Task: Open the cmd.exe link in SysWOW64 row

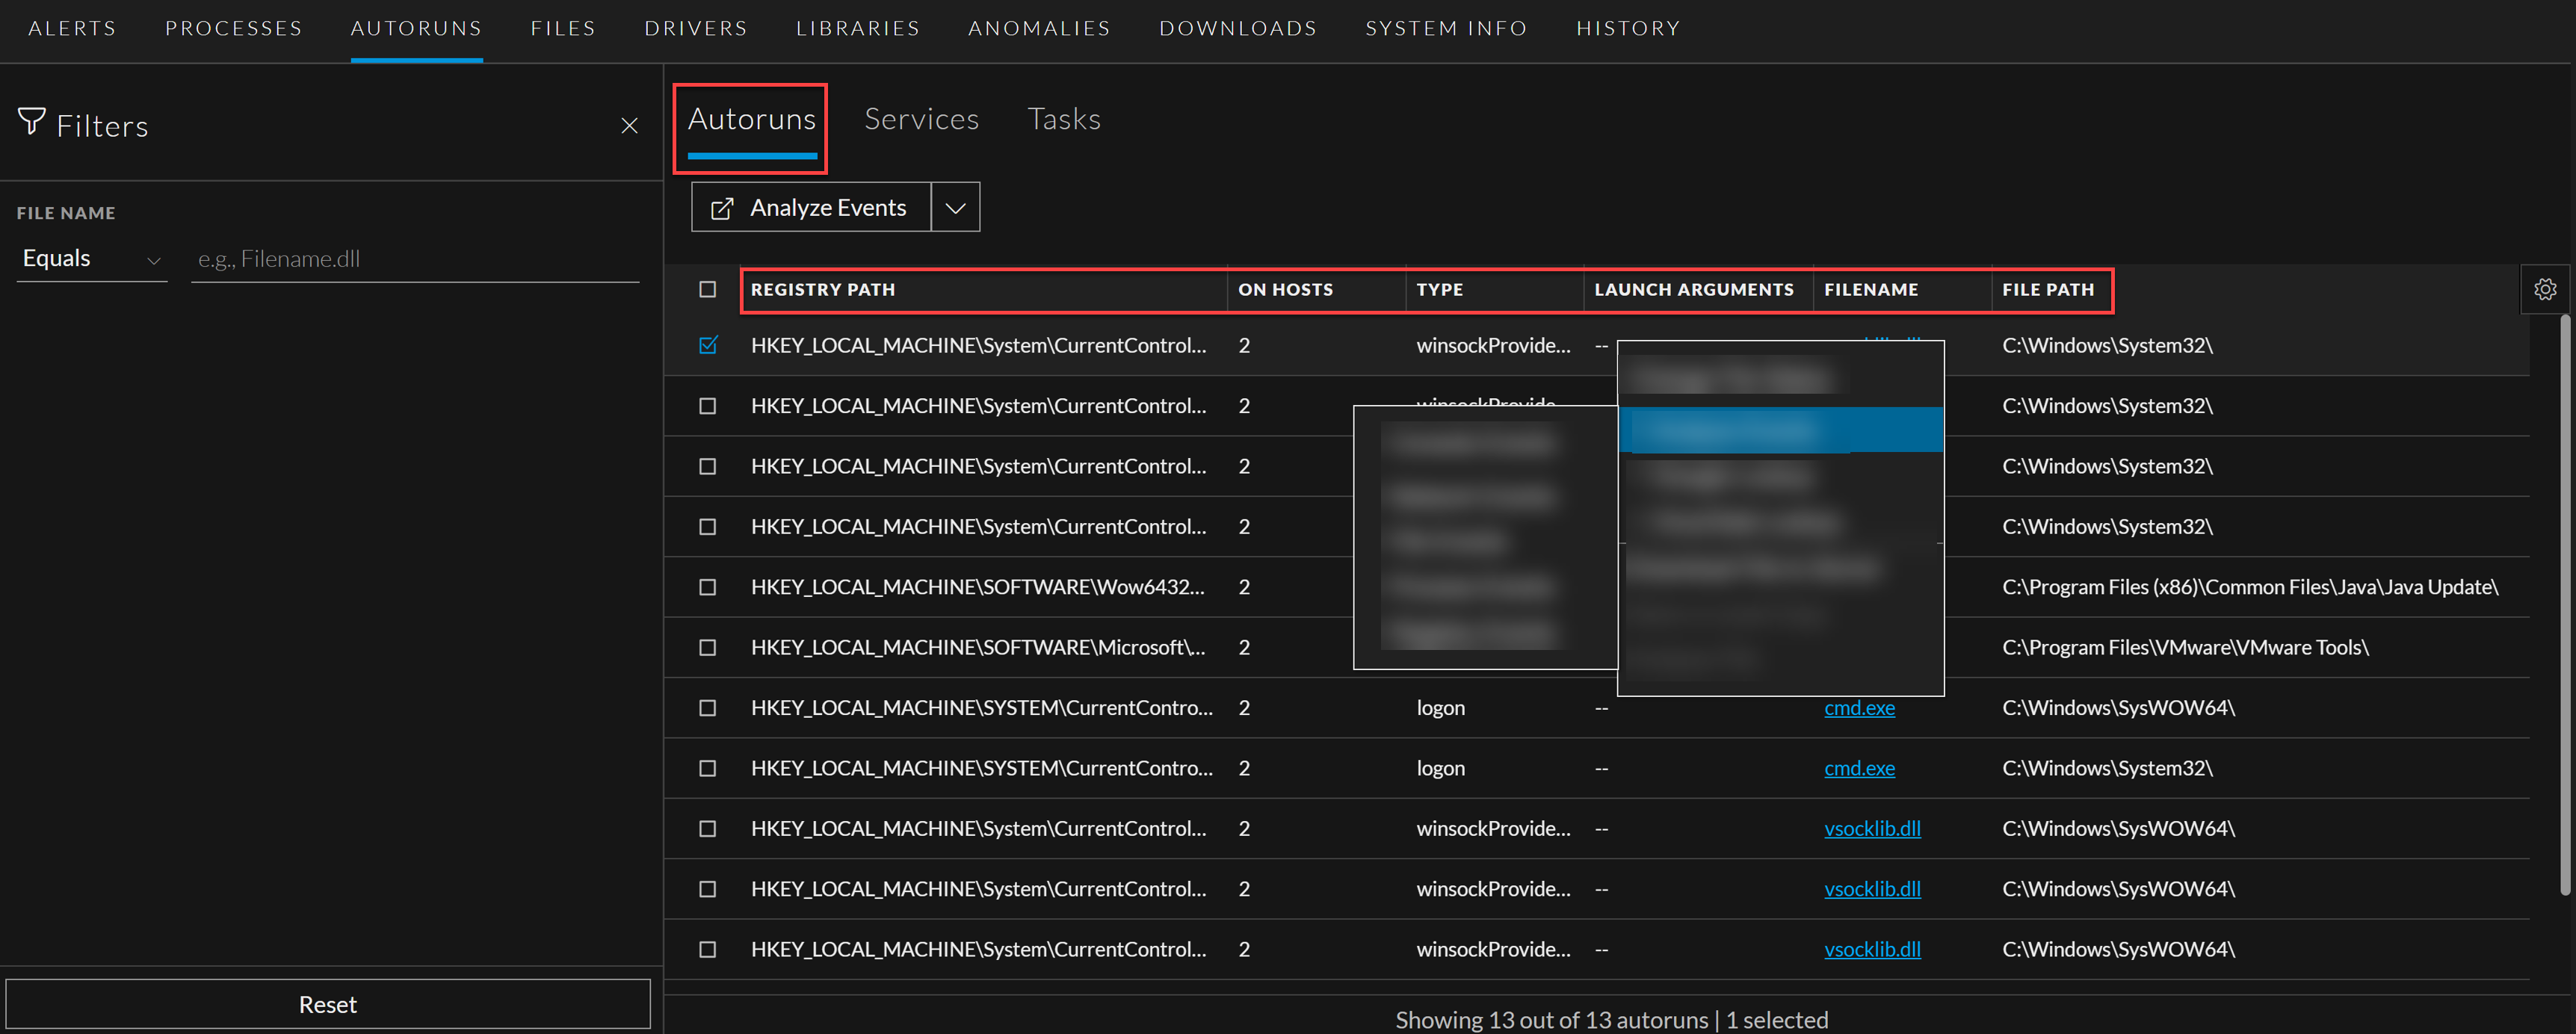Action: (1858, 708)
